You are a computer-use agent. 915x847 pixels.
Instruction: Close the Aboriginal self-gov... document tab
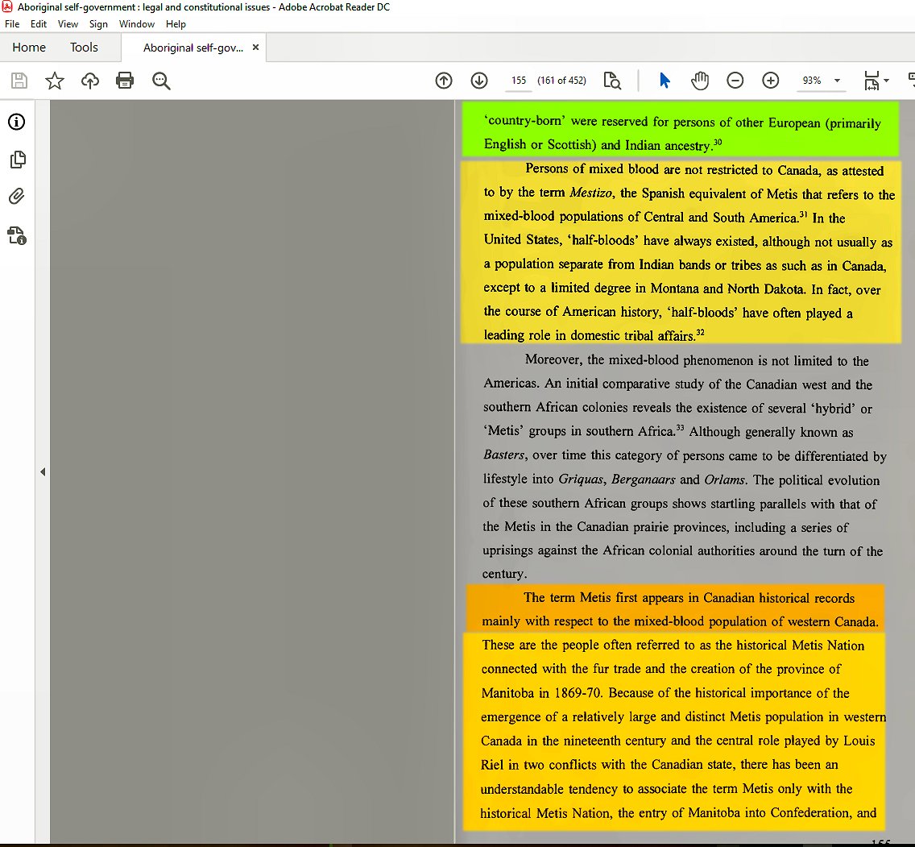pyautogui.click(x=255, y=48)
